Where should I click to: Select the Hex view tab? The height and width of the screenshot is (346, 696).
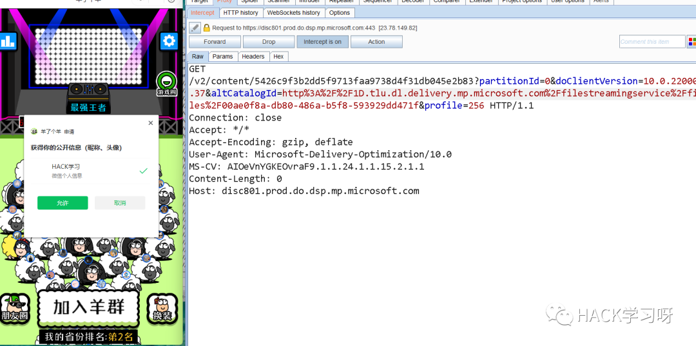(x=279, y=56)
